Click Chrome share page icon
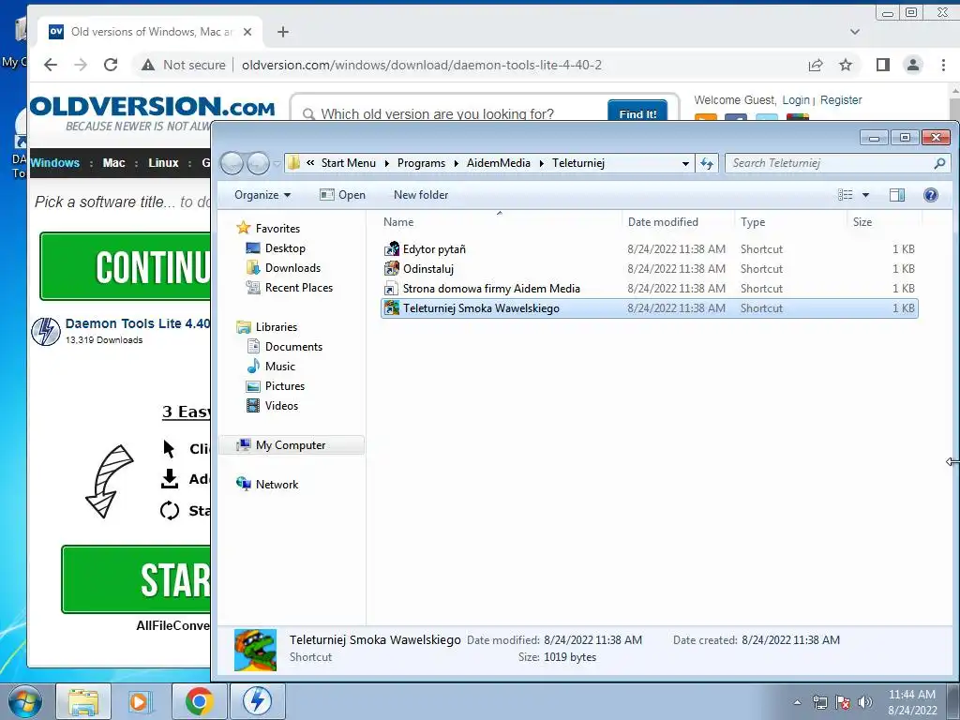Image resolution: width=960 pixels, height=720 pixels. (x=816, y=65)
